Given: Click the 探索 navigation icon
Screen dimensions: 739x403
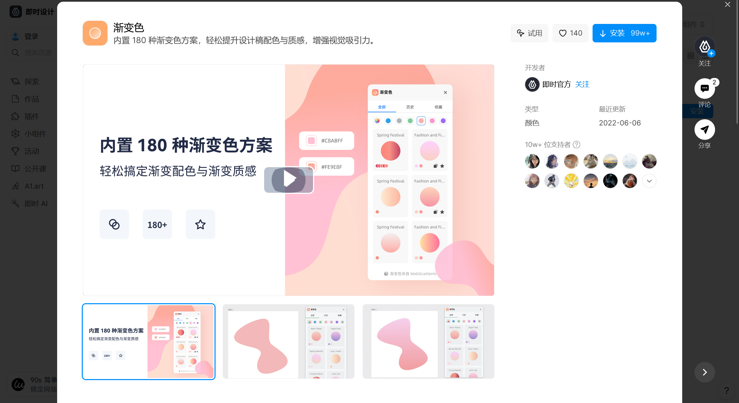Looking at the screenshot, I should tap(15, 81).
